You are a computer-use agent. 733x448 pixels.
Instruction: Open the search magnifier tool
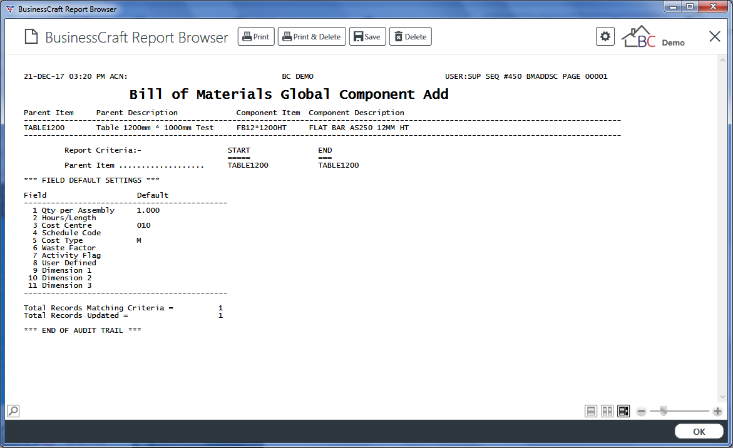tap(13, 411)
